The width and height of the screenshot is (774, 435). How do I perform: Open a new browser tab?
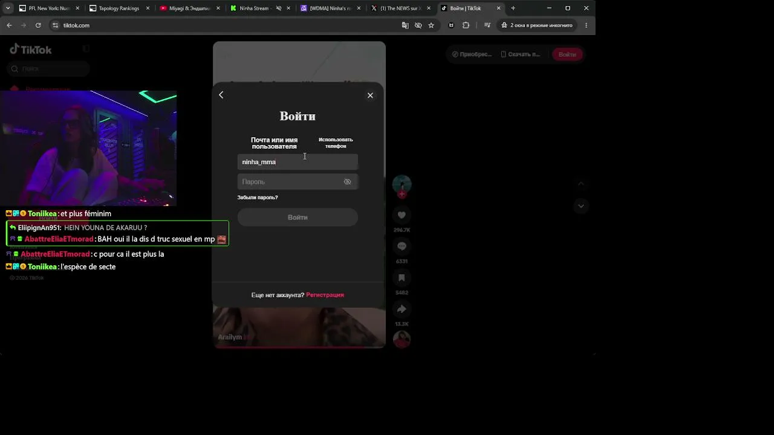click(x=513, y=8)
